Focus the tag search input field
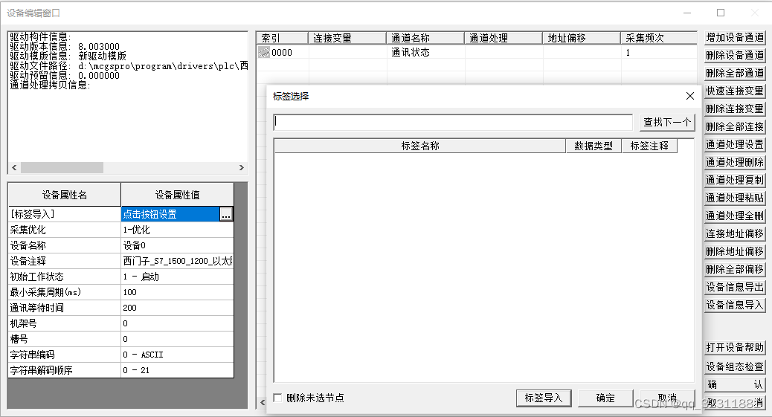The image size is (772, 417). [452, 122]
